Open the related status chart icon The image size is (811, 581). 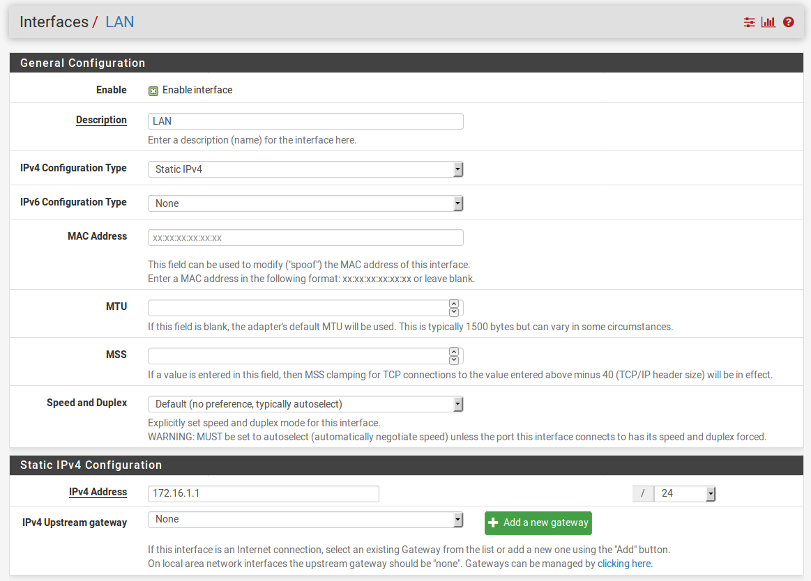point(768,22)
